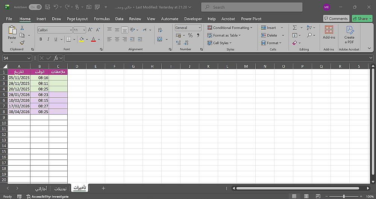
Task: Expand the Calibri font name dropdown
Action: click(71, 30)
